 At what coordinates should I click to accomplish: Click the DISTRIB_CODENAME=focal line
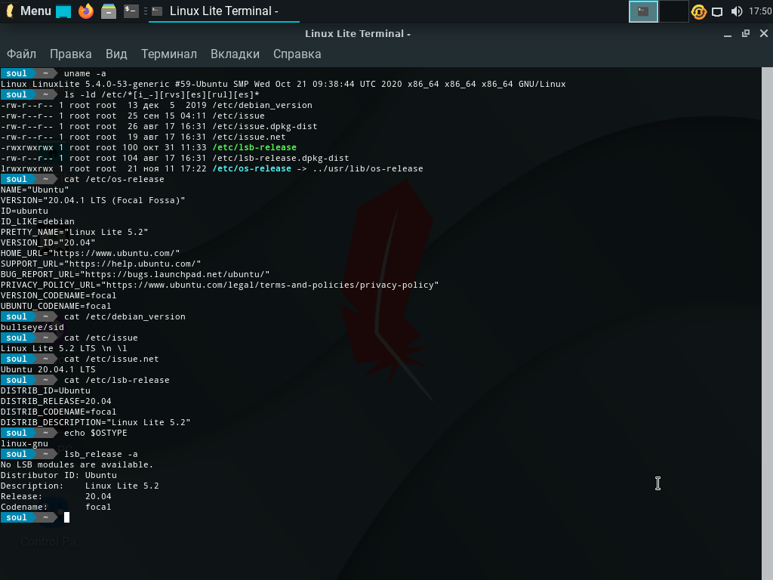click(x=59, y=412)
